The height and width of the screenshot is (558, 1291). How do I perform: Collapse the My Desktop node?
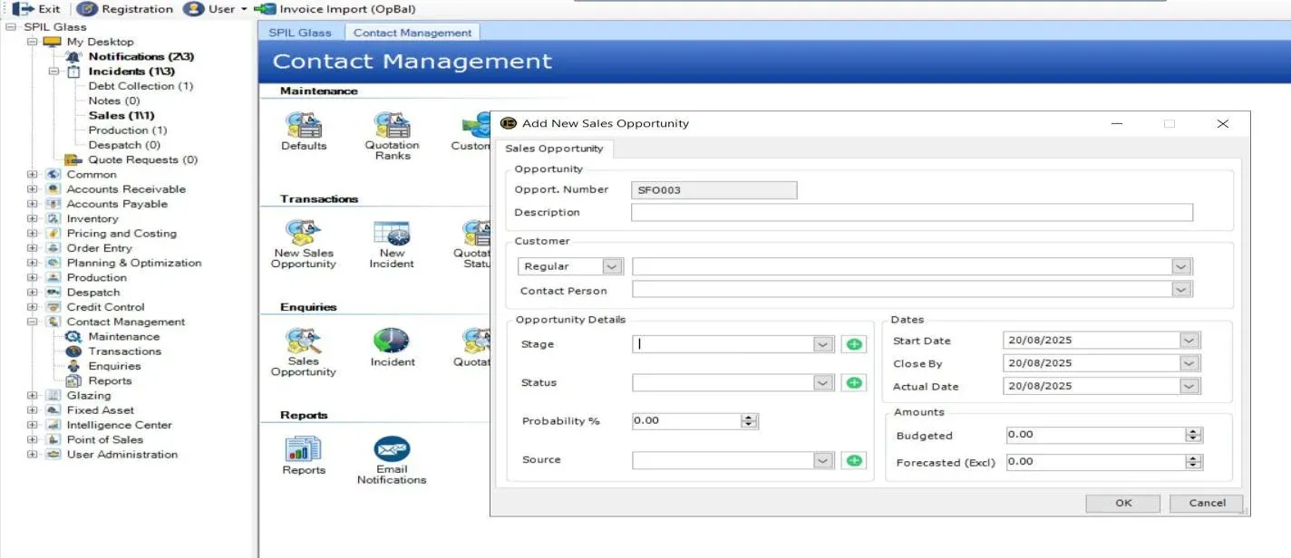pos(33,42)
